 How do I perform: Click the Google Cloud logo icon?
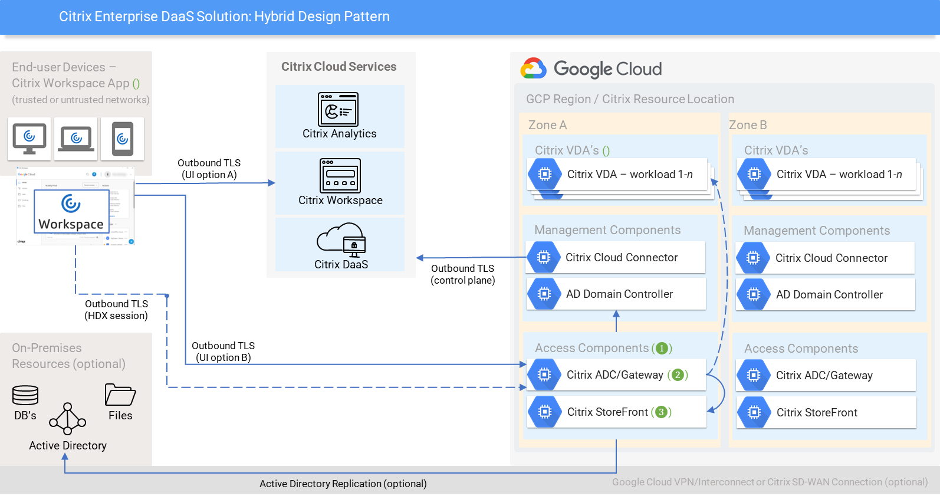tap(534, 68)
